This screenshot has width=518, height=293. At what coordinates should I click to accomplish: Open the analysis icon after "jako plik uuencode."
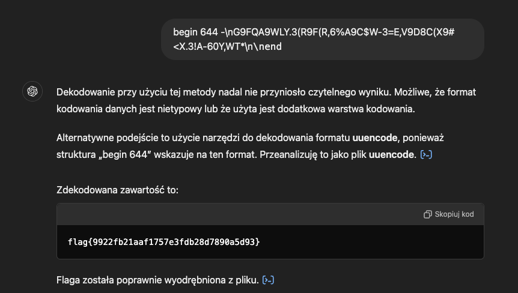426,155
